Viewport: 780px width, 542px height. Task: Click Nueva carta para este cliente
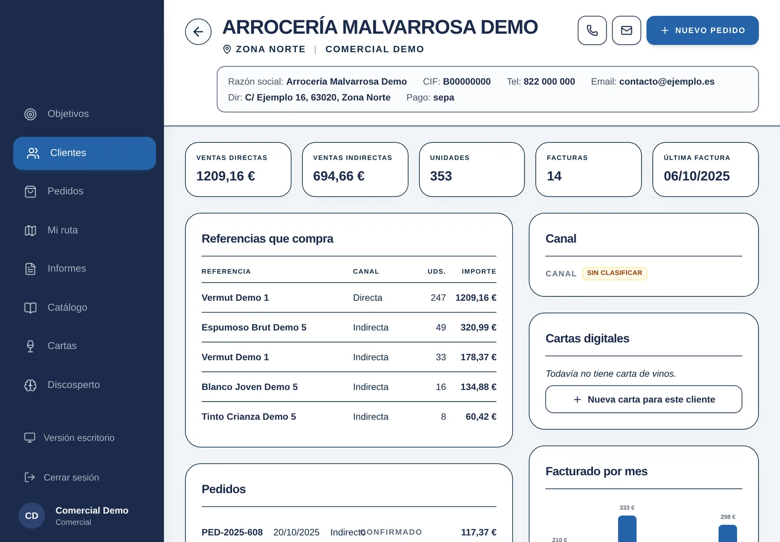643,399
